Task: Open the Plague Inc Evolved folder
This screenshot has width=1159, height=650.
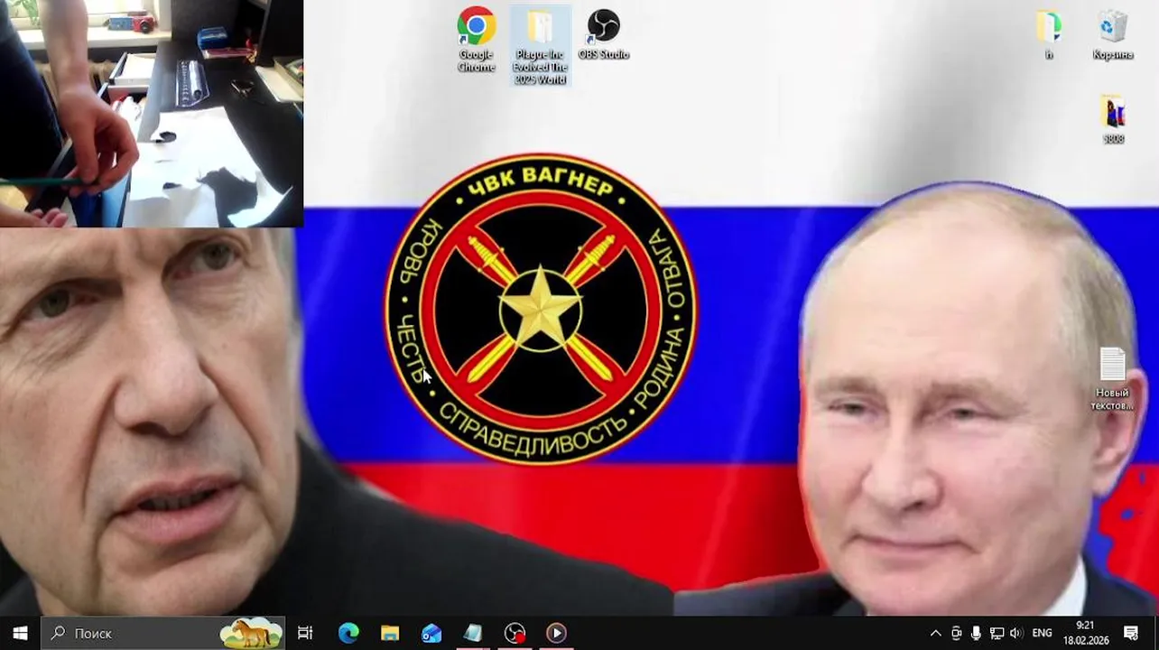Action: coord(540,46)
